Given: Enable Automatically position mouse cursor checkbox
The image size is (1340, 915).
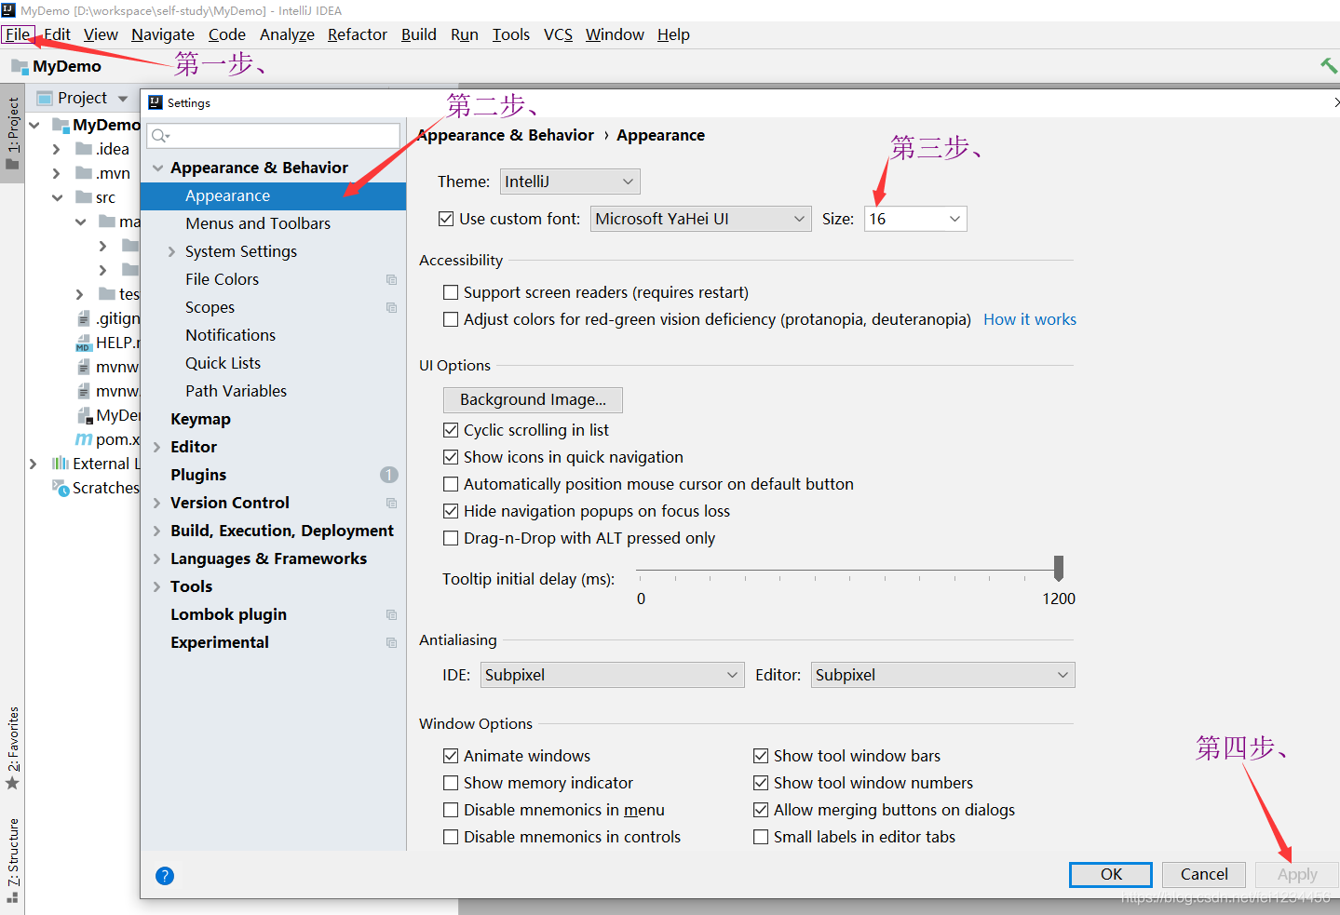Looking at the screenshot, I should (x=451, y=484).
